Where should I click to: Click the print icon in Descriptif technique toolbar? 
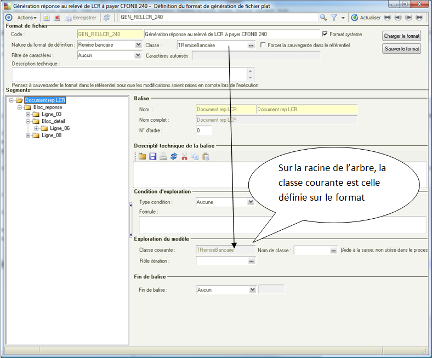click(163, 157)
